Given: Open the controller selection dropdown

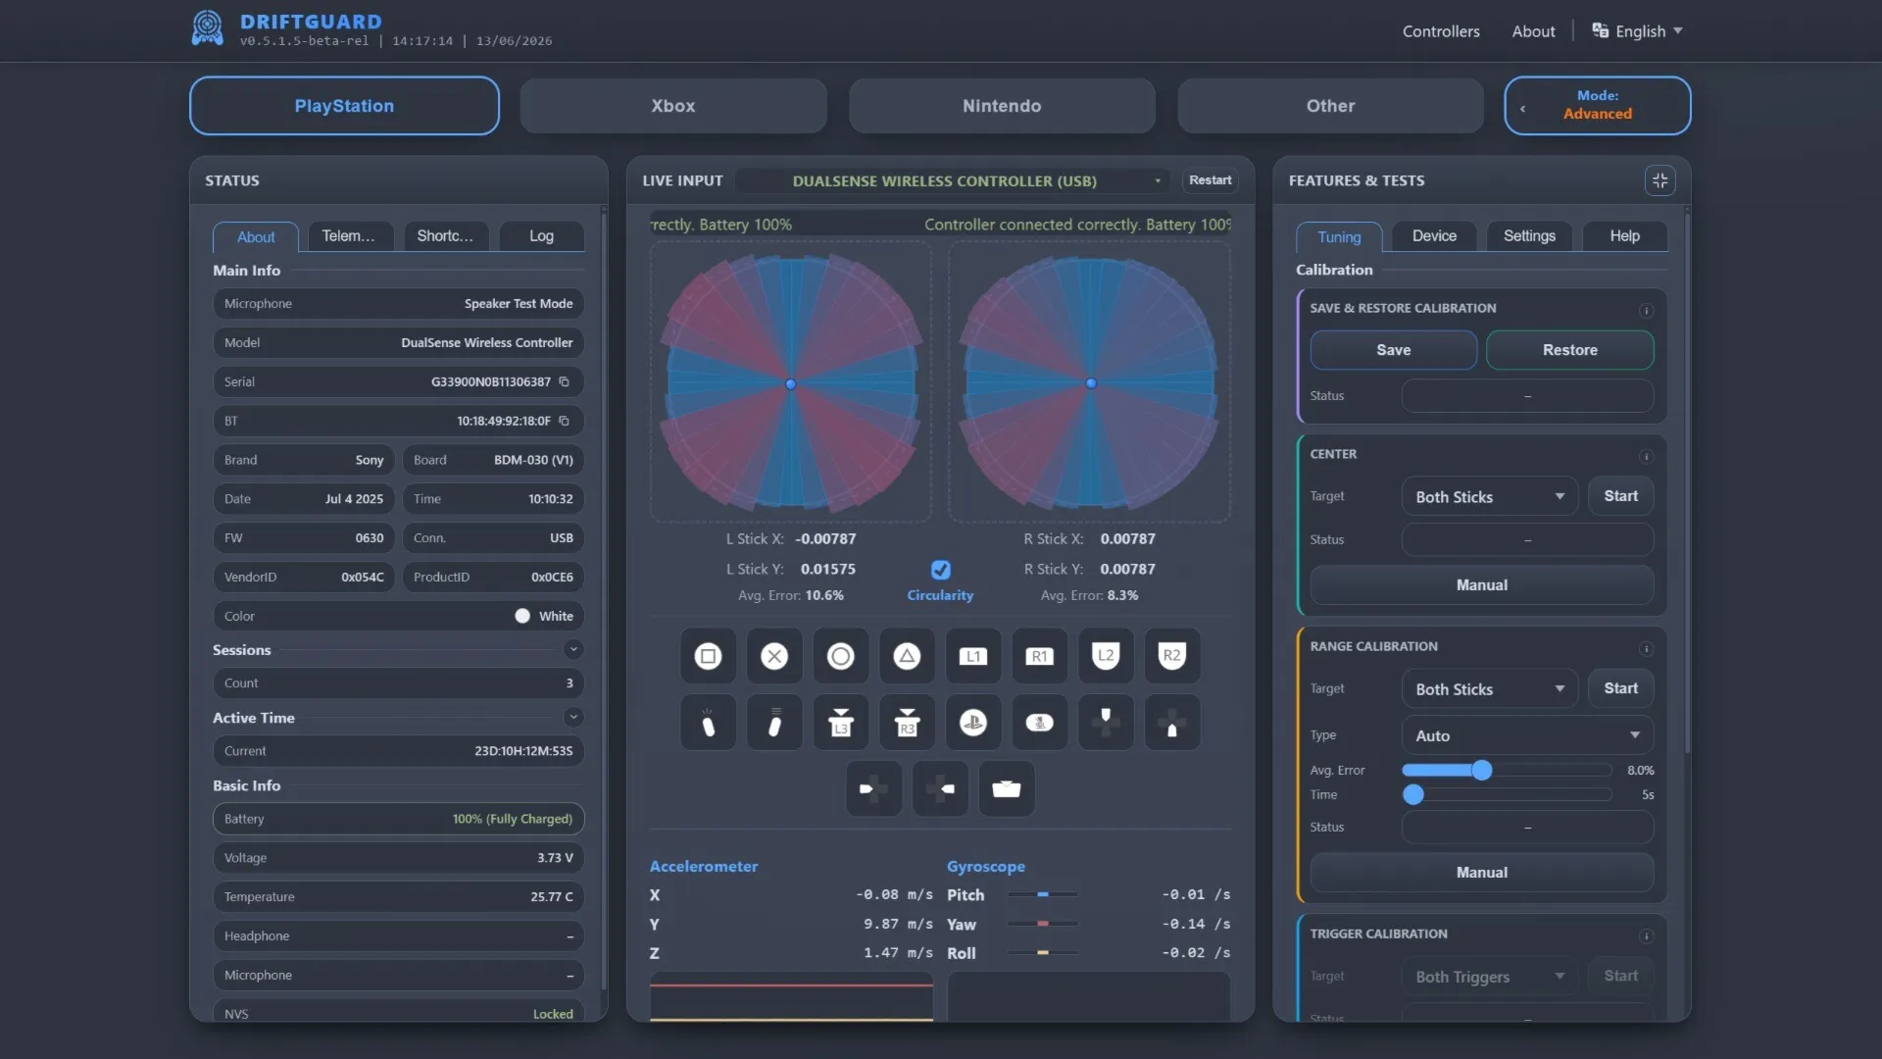Looking at the screenshot, I should click(952, 180).
